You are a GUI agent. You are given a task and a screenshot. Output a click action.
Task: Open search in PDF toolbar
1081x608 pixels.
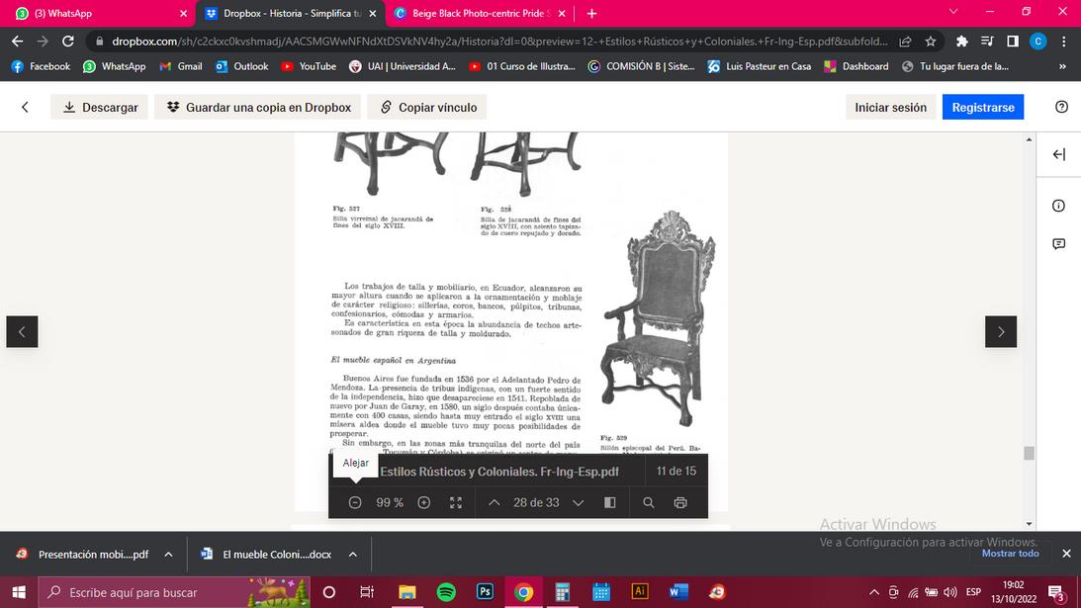649,502
